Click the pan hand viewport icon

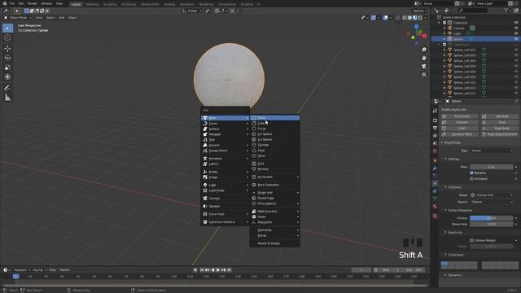pos(423,58)
